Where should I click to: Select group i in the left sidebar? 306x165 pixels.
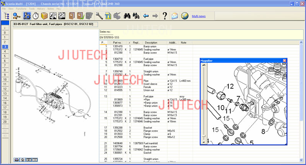5,28
